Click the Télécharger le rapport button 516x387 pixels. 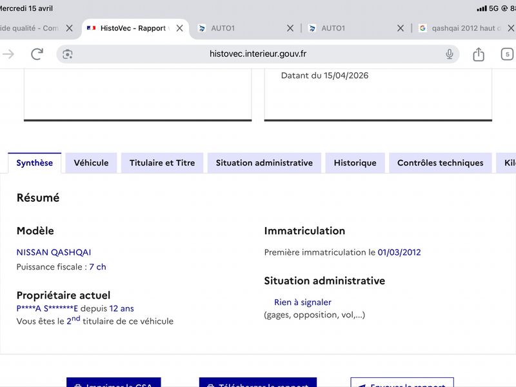258,382
